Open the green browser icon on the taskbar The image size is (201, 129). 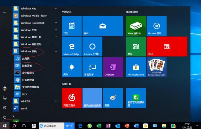pos(90,126)
